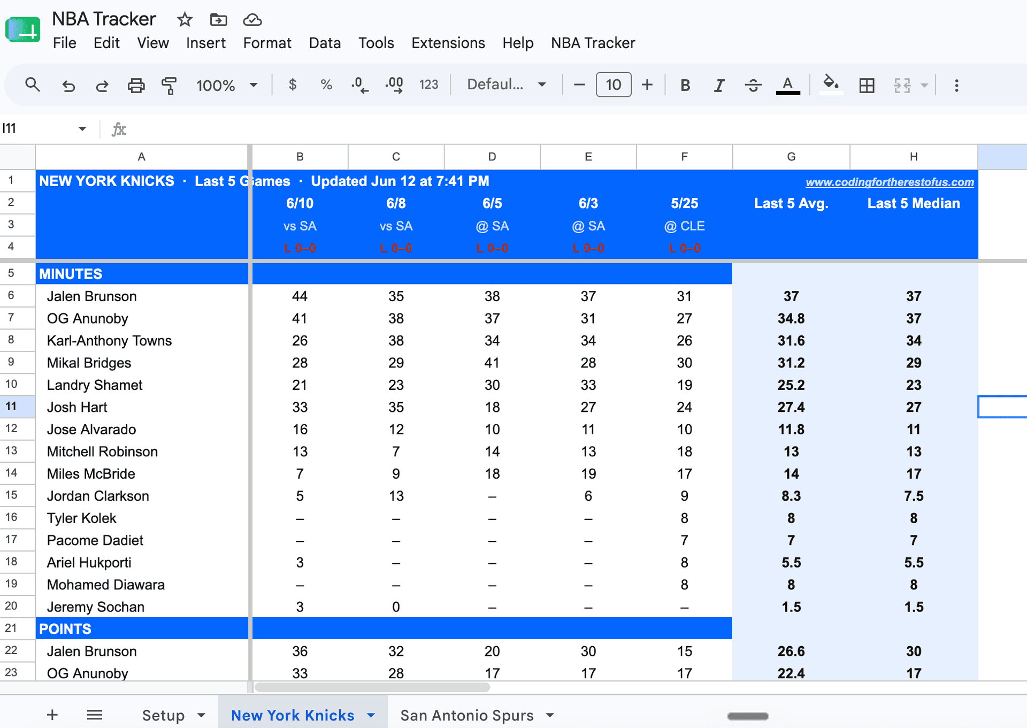Image resolution: width=1027 pixels, height=728 pixels.
Task: Click the horizontal scrollbar thumb
Action: 372,687
